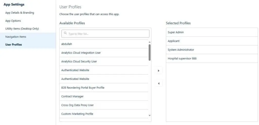Switch to Navigation Items section
The height and width of the screenshot is (125, 259).
pyautogui.click(x=16, y=37)
